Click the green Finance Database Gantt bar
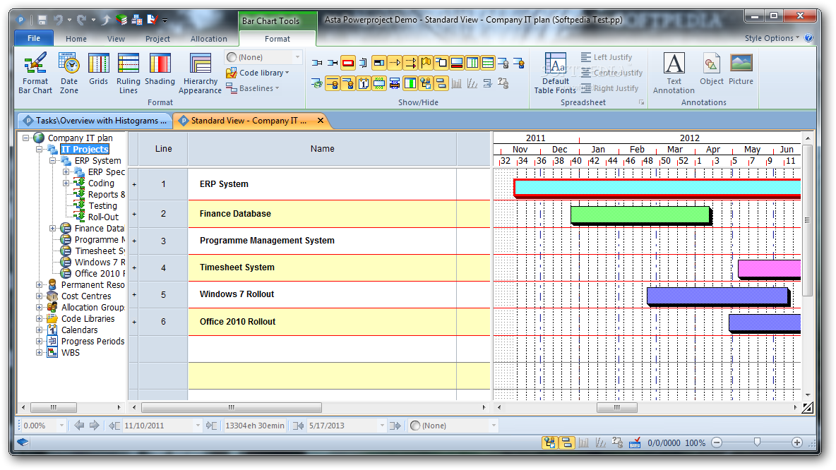The width and height of the screenshot is (836, 470). tap(640, 215)
